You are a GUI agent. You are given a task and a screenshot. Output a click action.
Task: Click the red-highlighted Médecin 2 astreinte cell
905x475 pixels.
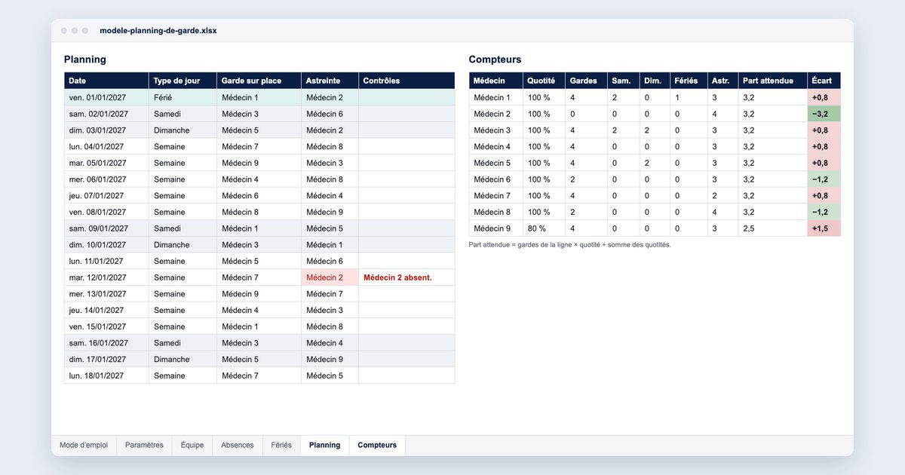[330, 277]
